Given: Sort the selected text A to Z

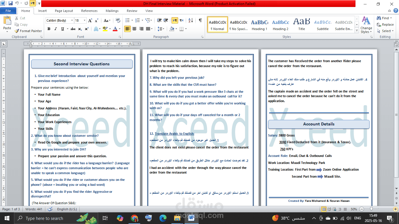Looking at the screenshot, I should click(191, 20).
